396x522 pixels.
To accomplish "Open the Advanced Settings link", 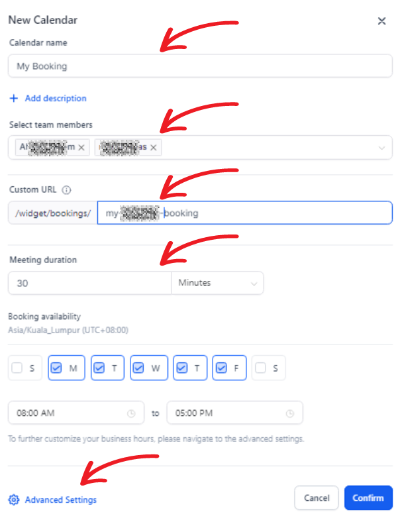I will pos(61,499).
